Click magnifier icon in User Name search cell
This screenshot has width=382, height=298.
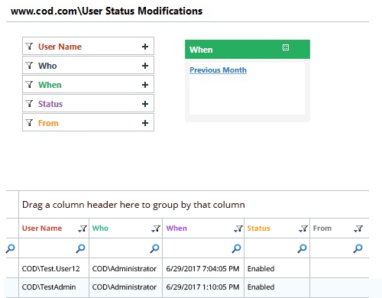tap(80, 248)
